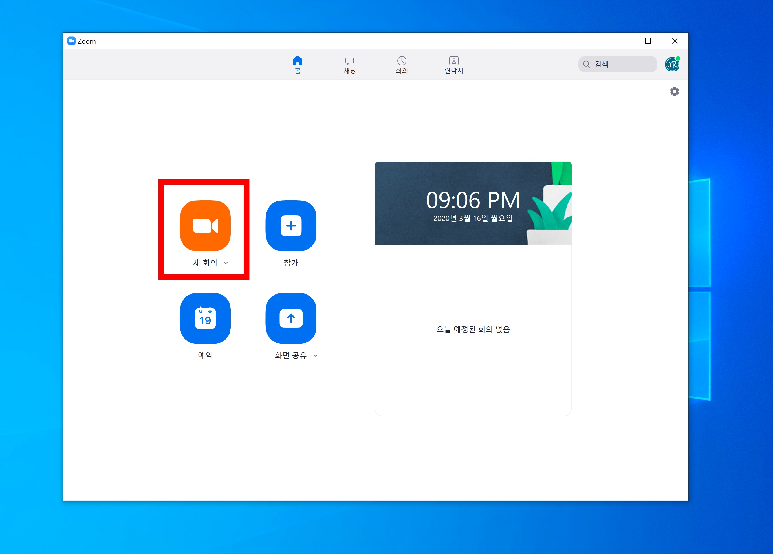Maximize the Zoom window
Image resolution: width=773 pixels, height=554 pixels.
tap(648, 41)
